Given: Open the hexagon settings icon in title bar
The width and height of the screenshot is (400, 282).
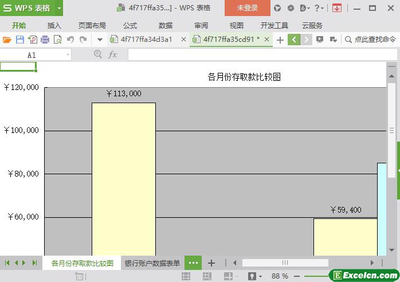Looking at the screenshot, I should point(291,8).
